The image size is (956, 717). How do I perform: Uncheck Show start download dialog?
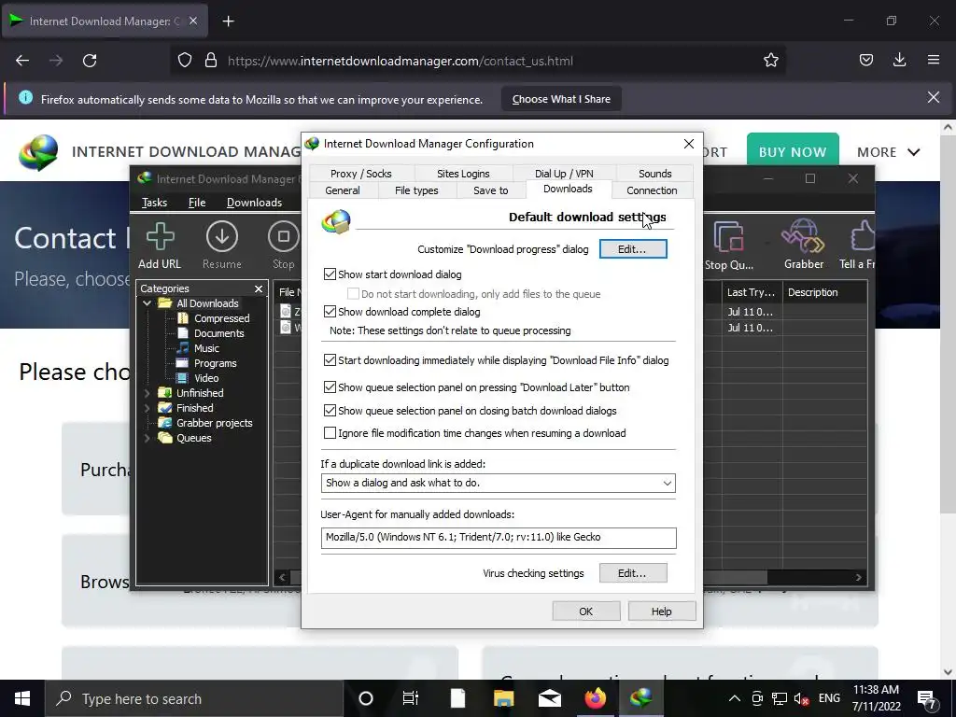(x=330, y=274)
